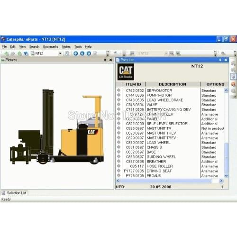237x237 pixels.
Task: Click the vertical scrollbar thumb in parts list
Action: (226, 158)
